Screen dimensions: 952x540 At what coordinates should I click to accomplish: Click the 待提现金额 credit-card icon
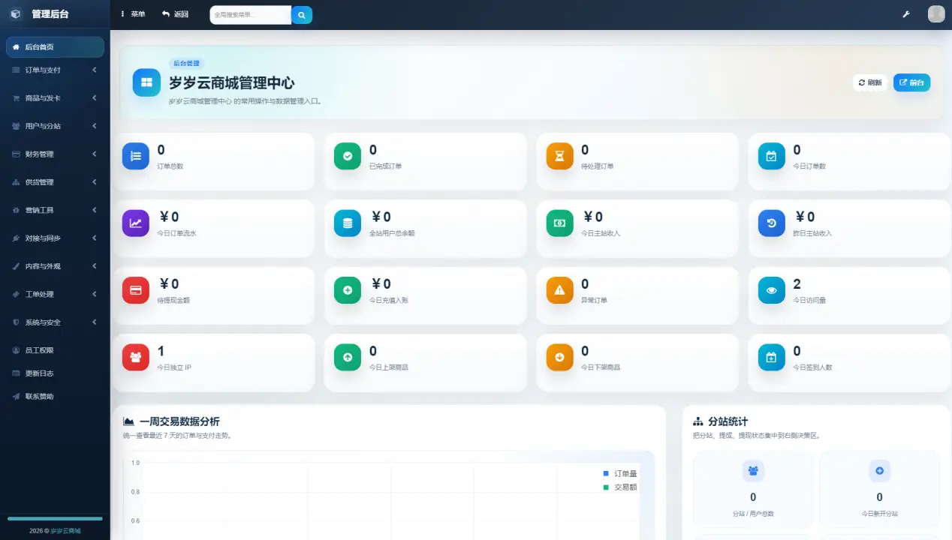(136, 290)
